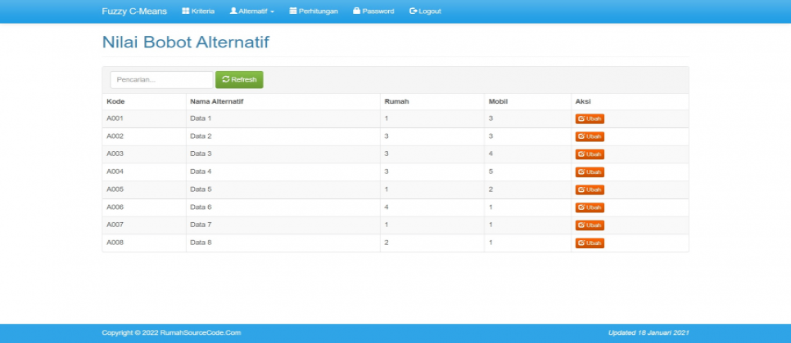Click the 'Data 8' name cell
This screenshot has width=791, height=343.
[283, 243]
